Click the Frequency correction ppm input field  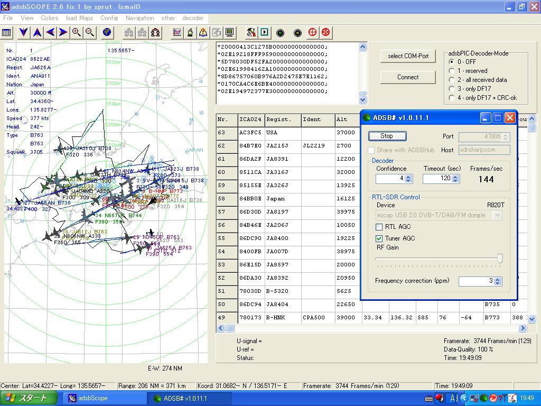(x=476, y=281)
